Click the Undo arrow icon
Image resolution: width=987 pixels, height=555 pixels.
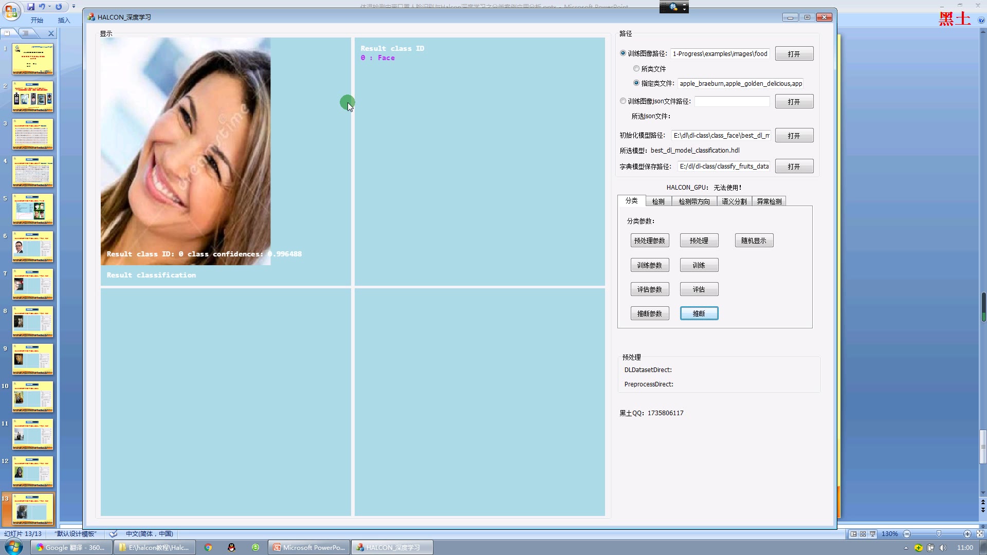42,7
